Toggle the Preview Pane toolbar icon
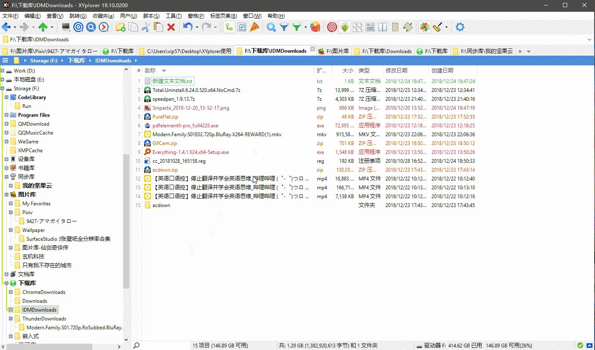Screen dimensions: 595x350 (394, 27)
